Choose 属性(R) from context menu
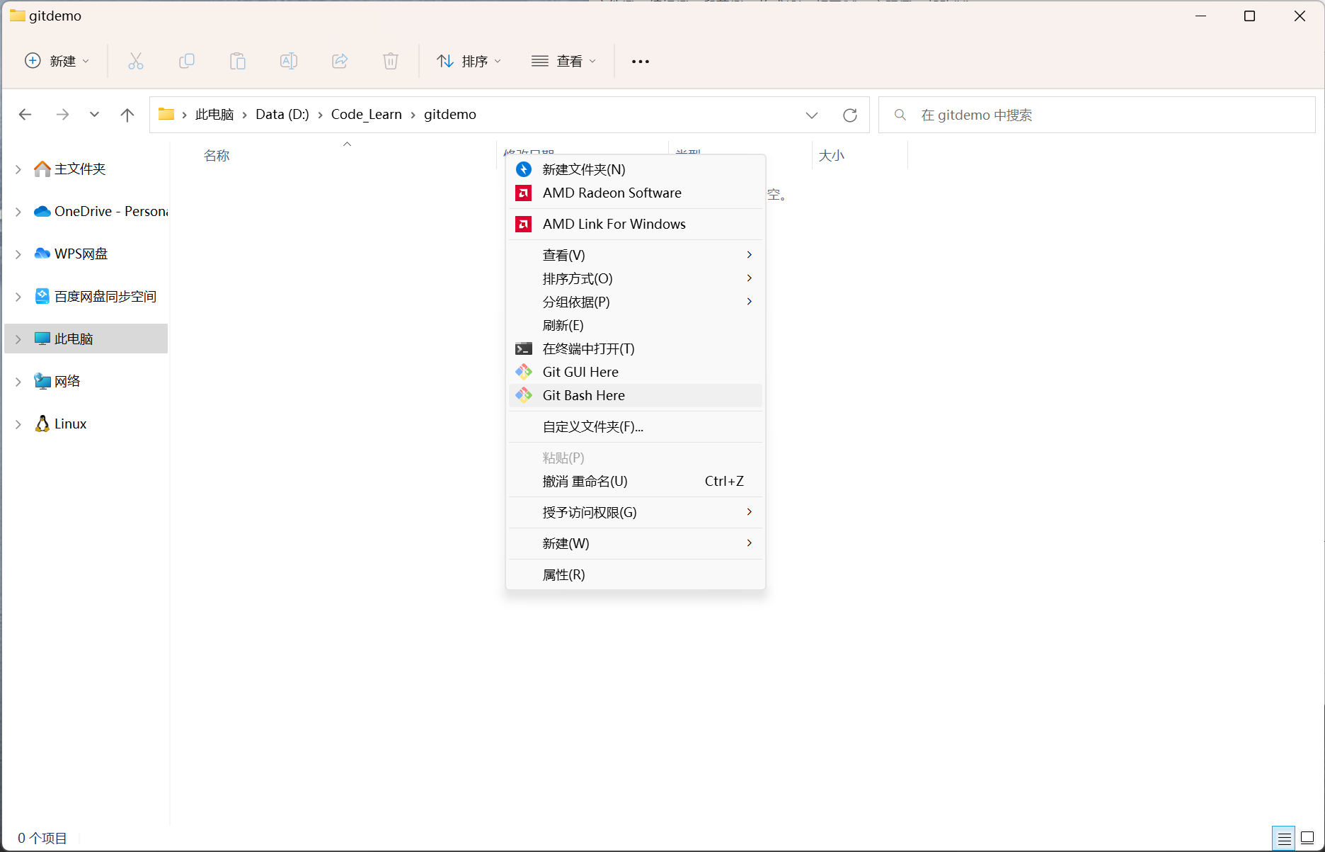This screenshot has width=1325, height=852. pos(636,574)
